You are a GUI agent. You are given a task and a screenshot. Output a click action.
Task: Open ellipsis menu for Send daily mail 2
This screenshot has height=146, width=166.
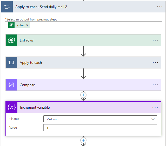pos(160,7)
